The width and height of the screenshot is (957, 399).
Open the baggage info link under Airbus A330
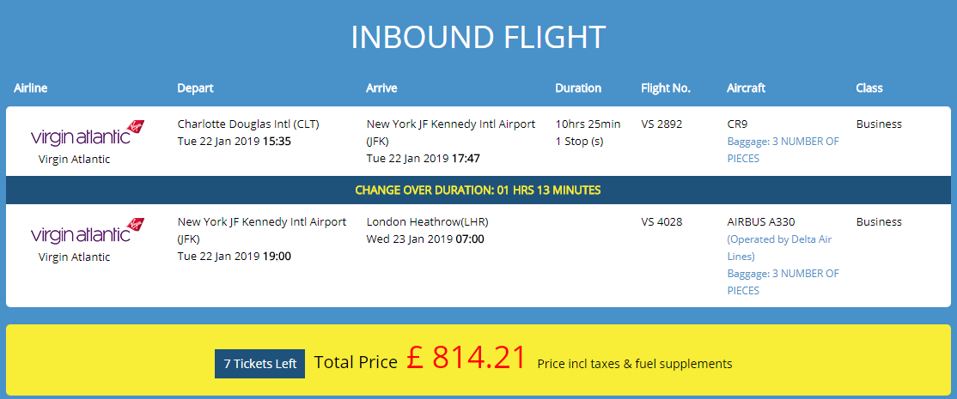[x=783, y=281]
